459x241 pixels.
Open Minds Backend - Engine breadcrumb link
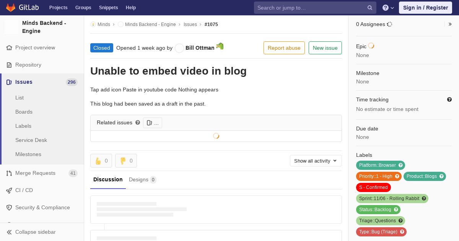point(150,24)
